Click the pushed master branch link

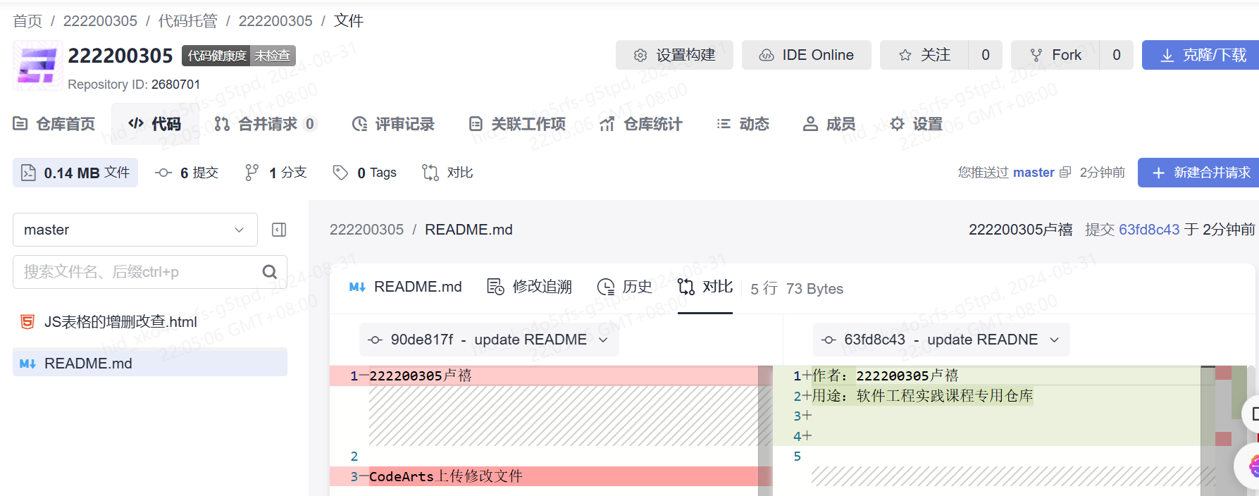click(x=1034, y=173)
